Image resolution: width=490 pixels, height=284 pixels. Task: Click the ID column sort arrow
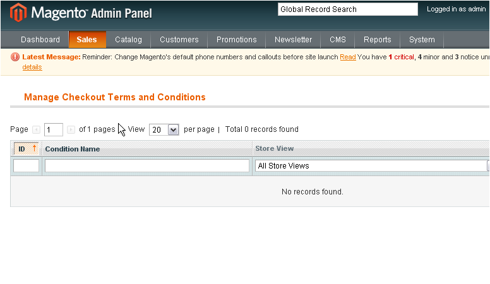coord(34,149)
